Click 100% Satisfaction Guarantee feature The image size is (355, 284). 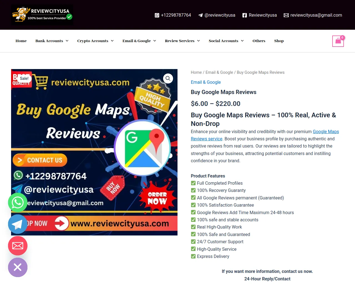[x=225, y=205]
